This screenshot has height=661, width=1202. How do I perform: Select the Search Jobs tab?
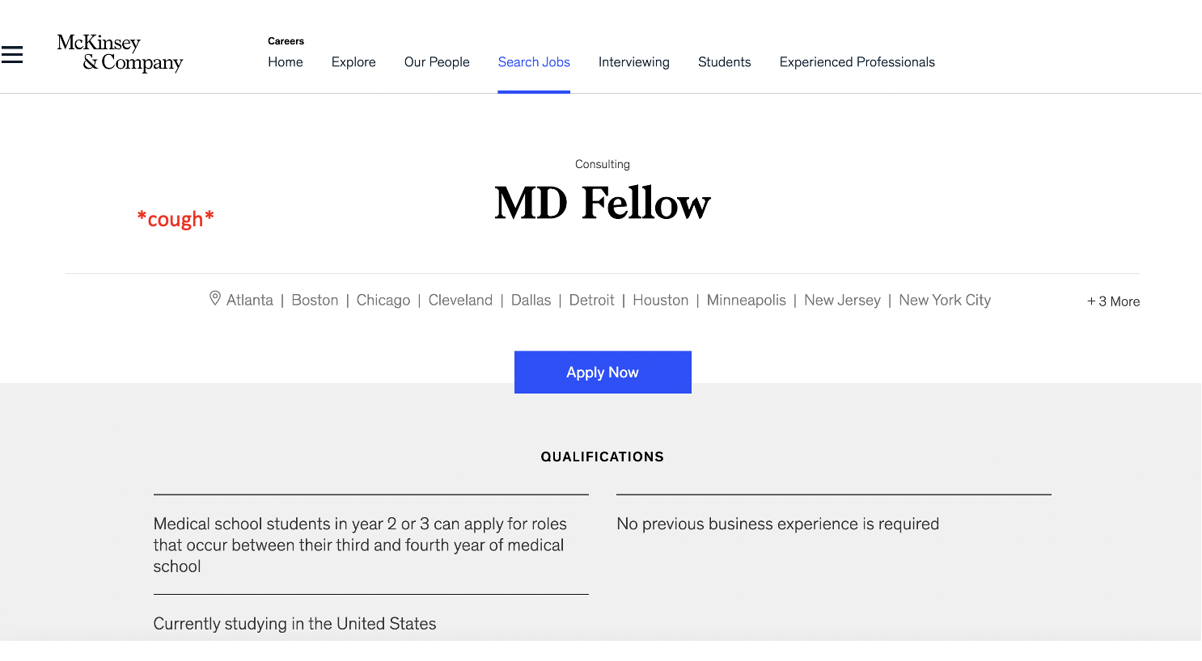(534, 62)
